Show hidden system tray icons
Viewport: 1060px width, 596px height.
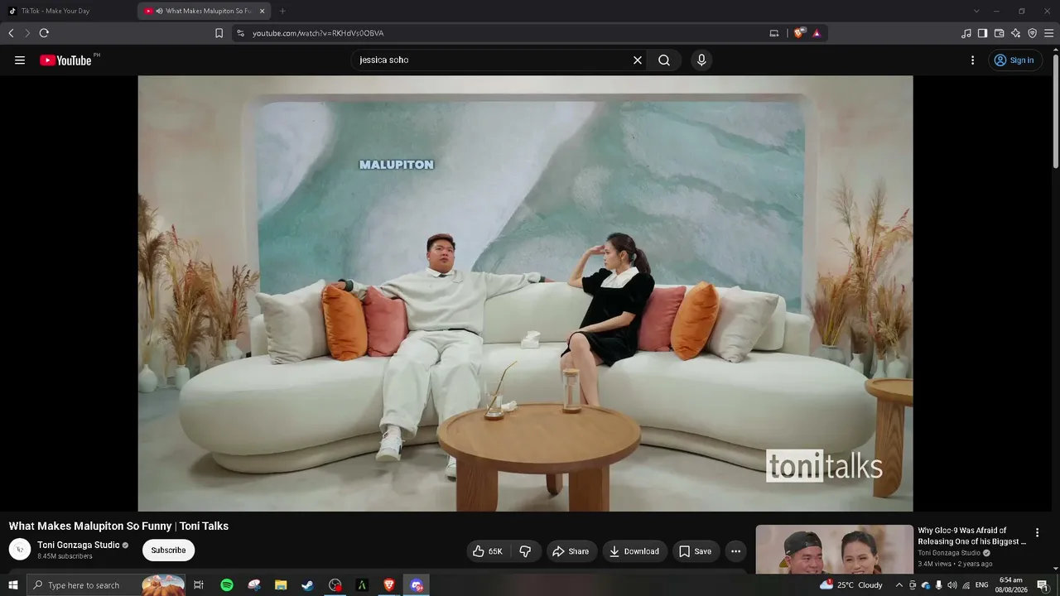pyautogui.click(x=899, y=585)
